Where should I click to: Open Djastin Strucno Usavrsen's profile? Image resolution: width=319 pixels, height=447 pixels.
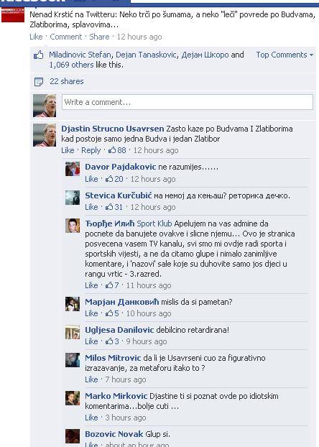tap(113, 129)
